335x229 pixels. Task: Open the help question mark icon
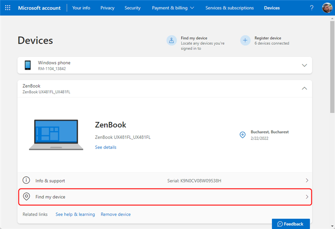point(312,8)
